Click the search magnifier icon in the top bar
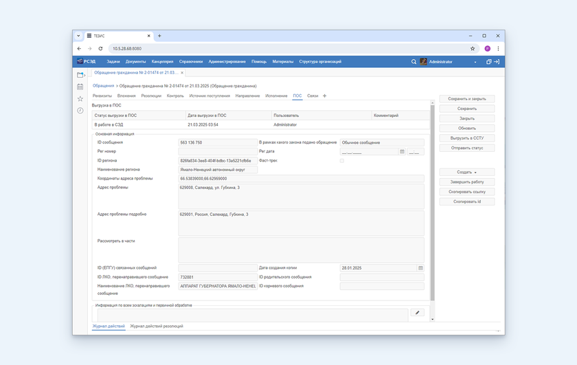Viewport: 577px width, 365px height. [414, 62]
